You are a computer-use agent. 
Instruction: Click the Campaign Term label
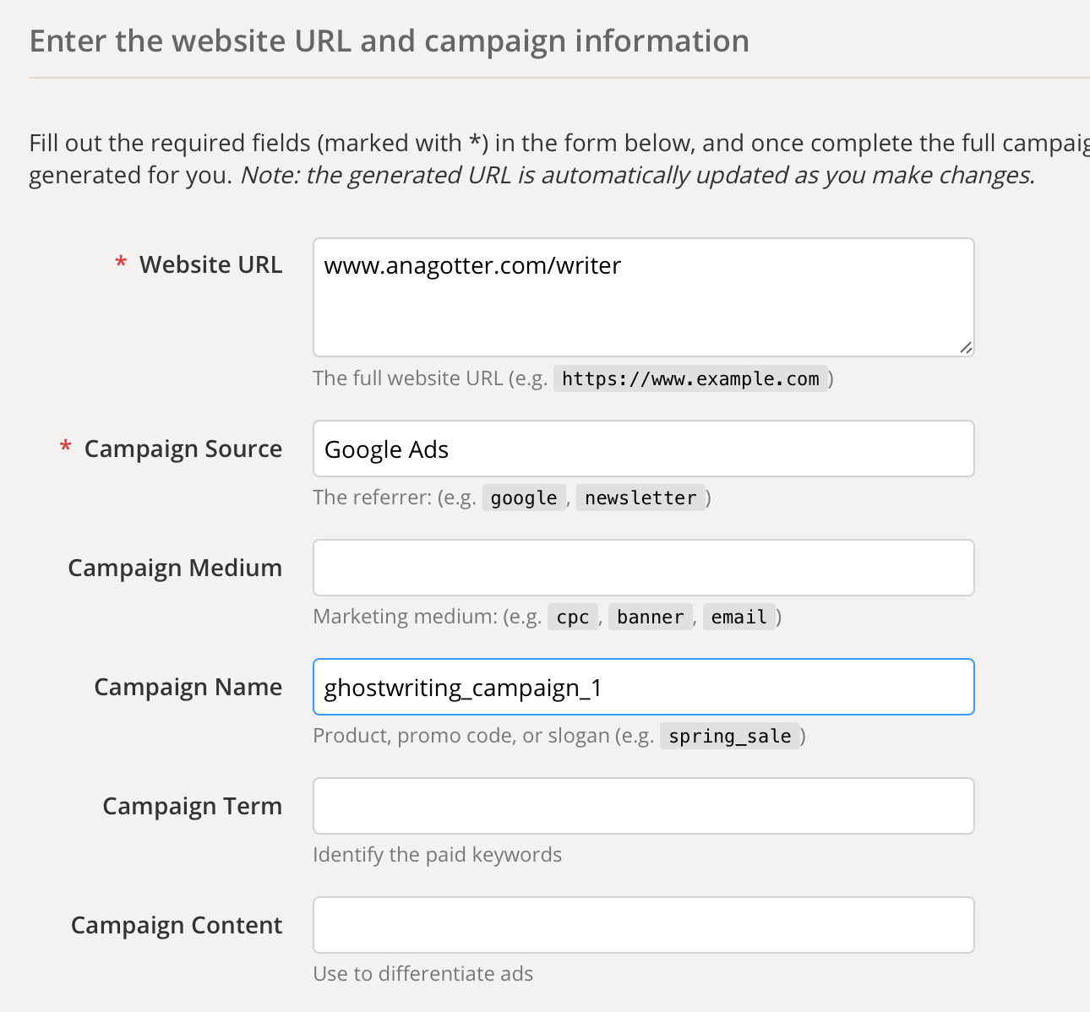[193, 806]
